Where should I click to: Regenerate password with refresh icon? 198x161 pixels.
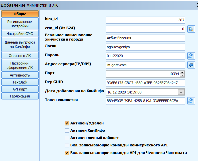191,56
